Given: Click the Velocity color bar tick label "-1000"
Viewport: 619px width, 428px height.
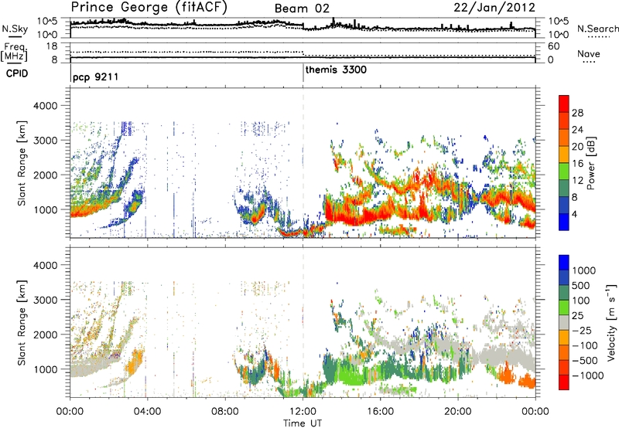Looking at the screenshot, I should pos(588,375).
